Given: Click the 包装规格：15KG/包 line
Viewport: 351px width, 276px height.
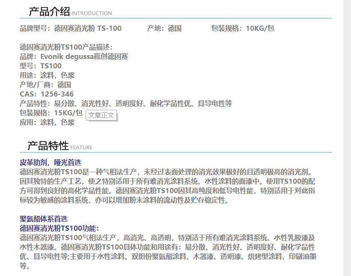Looking at the screenshot, I should [51, 113].
